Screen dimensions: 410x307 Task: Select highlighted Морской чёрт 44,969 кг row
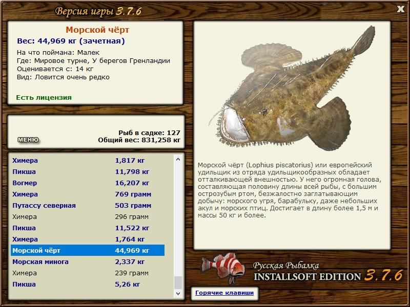click(88, 250)
